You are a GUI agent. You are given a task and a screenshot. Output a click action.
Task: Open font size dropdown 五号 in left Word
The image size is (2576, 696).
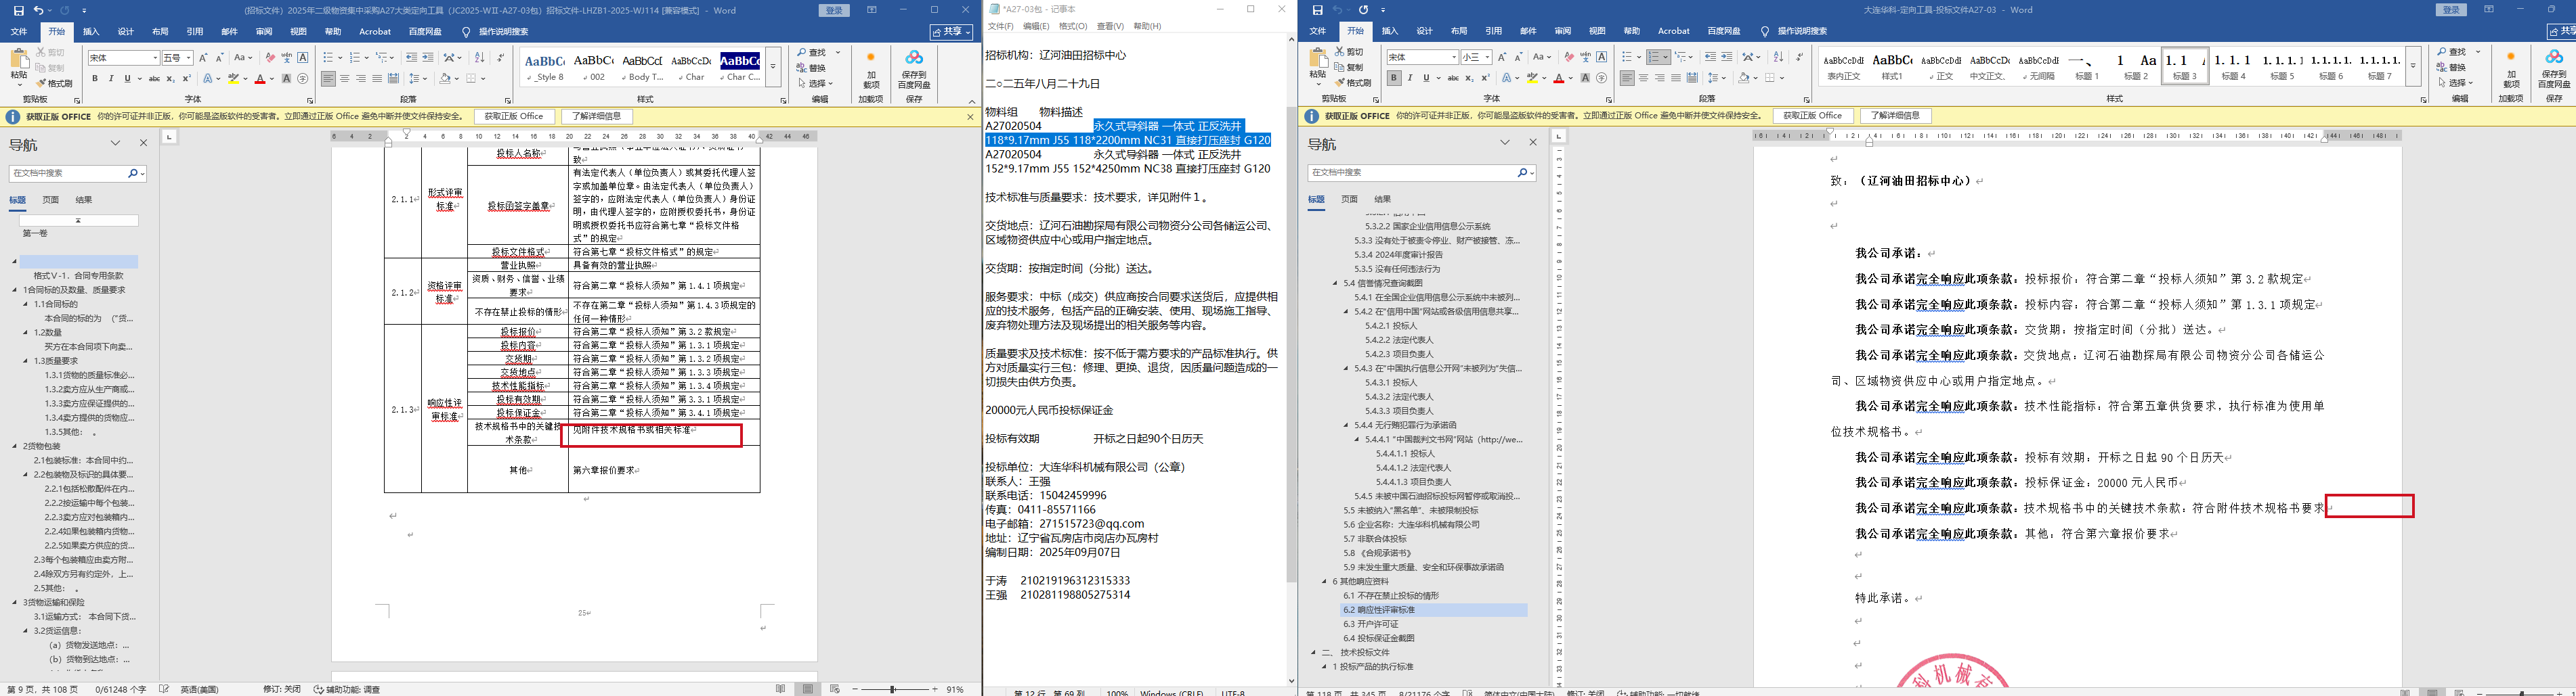coord(189,58)
